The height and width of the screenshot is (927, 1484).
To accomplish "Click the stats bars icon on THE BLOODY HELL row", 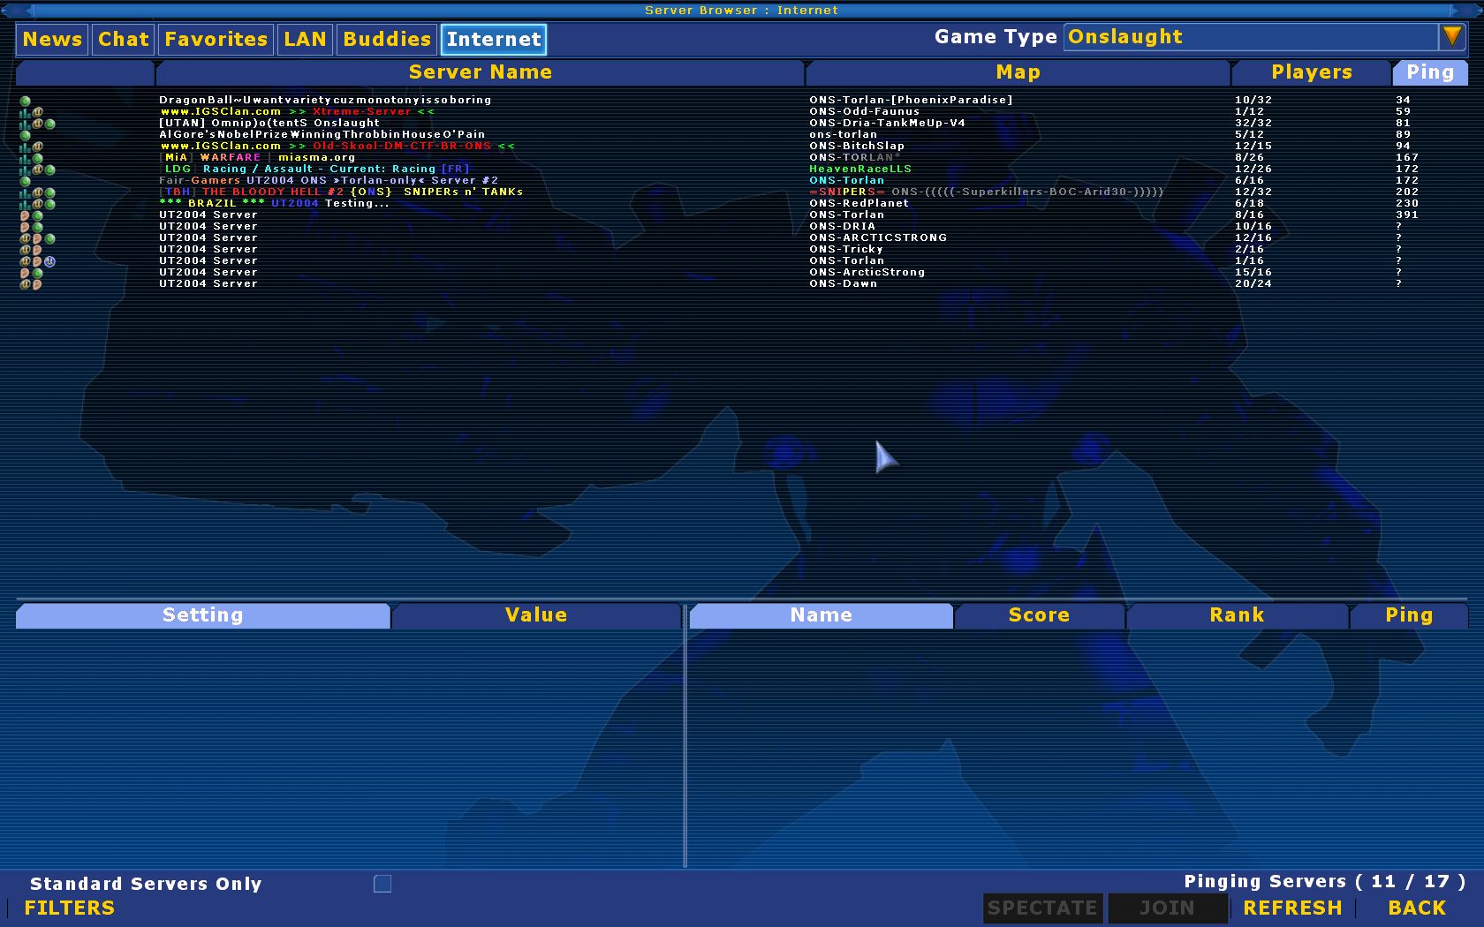I will tap(25, 192).
